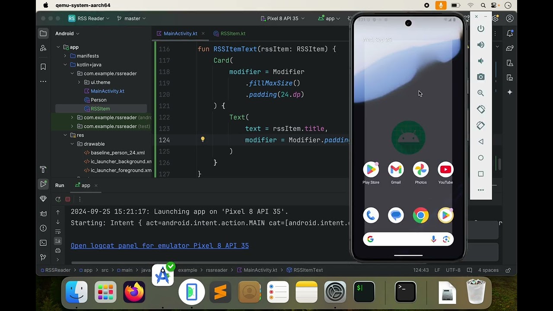Open Run toolbar more options

(x=79, y=199)
